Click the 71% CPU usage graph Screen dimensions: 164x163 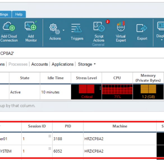[x=117, y=92]
